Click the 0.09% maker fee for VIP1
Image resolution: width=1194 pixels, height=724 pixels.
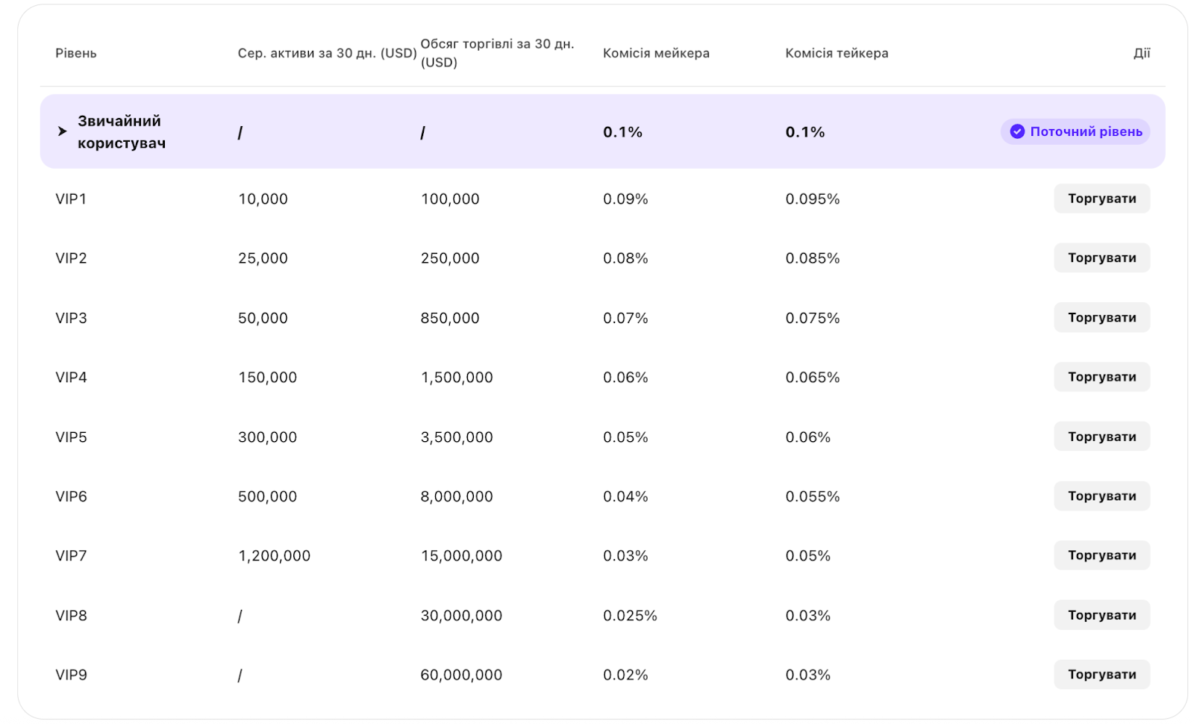click(625, 199)
